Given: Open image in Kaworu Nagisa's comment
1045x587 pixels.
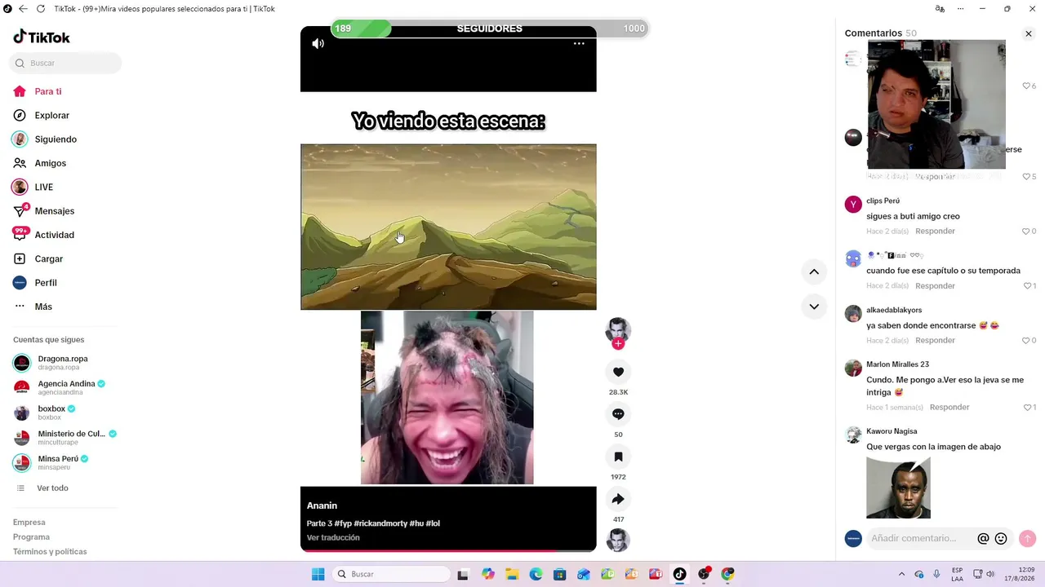Looking at the screenshot, I should (898, 488).
